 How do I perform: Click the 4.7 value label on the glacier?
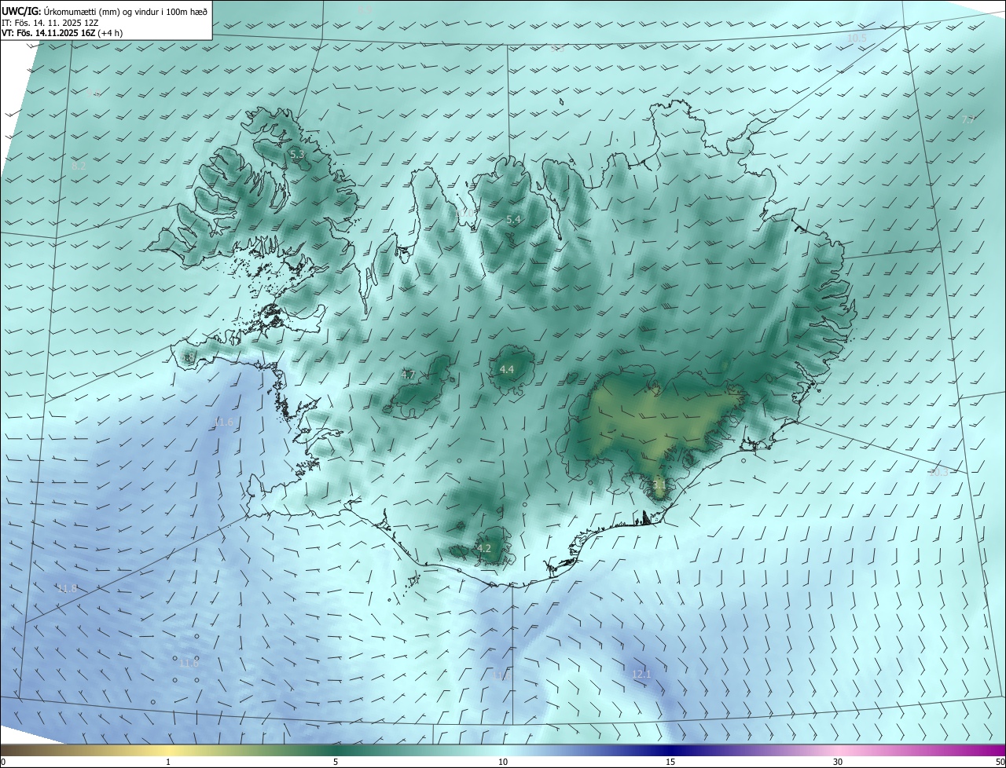(x=408, y=375)
